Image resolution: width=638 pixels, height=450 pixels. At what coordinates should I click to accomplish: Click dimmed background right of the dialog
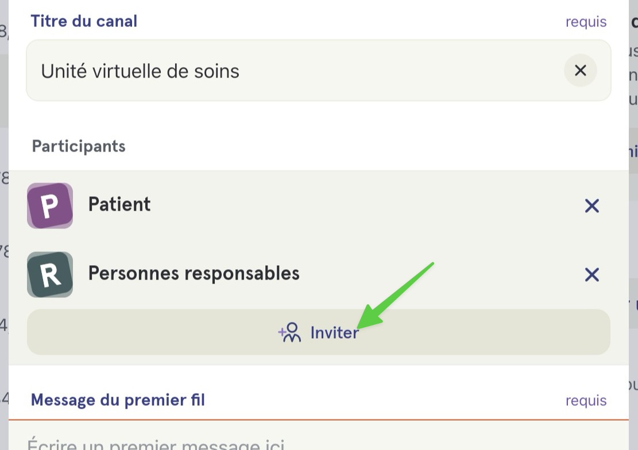(633, 225)
